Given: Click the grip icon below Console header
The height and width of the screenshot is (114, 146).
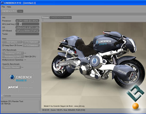Looking at the screenshot, I should 2,99.
